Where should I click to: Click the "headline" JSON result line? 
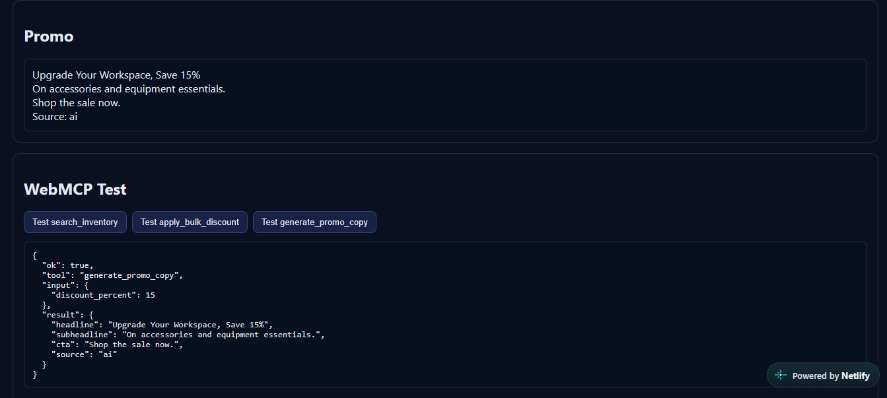(162, 325)
